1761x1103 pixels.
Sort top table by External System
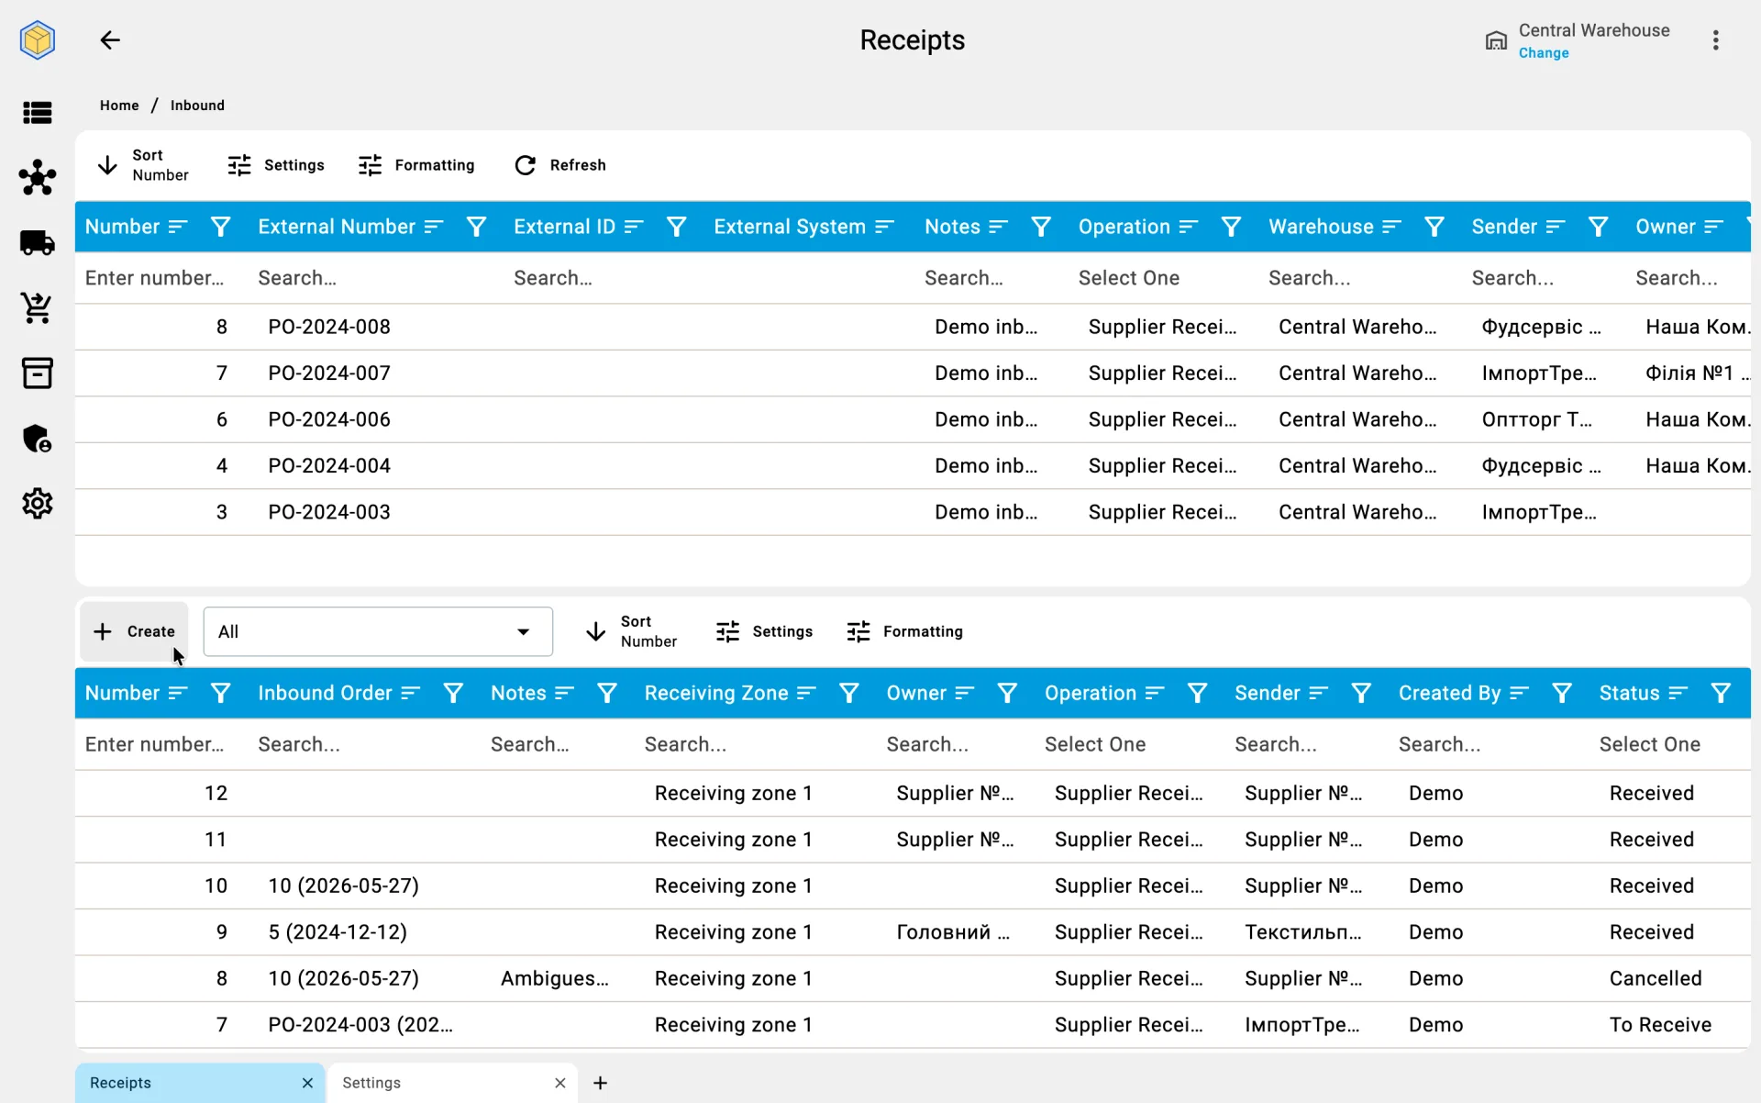(x=884, y=227)
